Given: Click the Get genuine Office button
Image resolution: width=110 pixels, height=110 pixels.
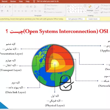Looking at the screenshot, I should pos(75,19).
